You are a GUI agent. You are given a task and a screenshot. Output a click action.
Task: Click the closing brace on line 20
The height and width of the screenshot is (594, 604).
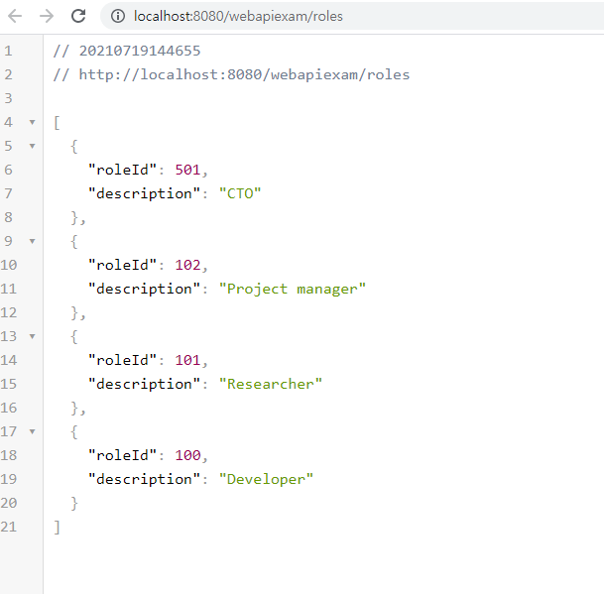pyautogui.click(x=74, y=503)
